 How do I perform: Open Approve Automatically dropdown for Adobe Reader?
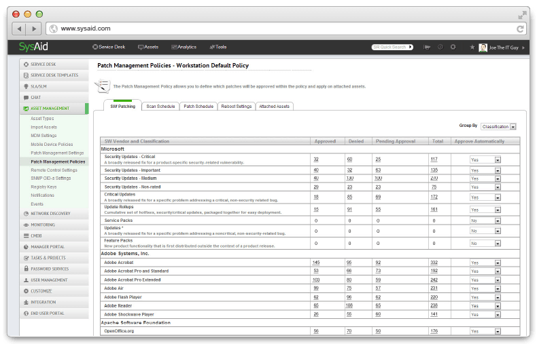(x=485, y=306)
